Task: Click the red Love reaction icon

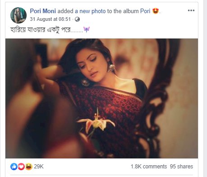Action: tap(21, 167)
